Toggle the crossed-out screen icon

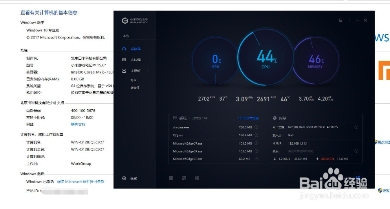tap(184, 178)
